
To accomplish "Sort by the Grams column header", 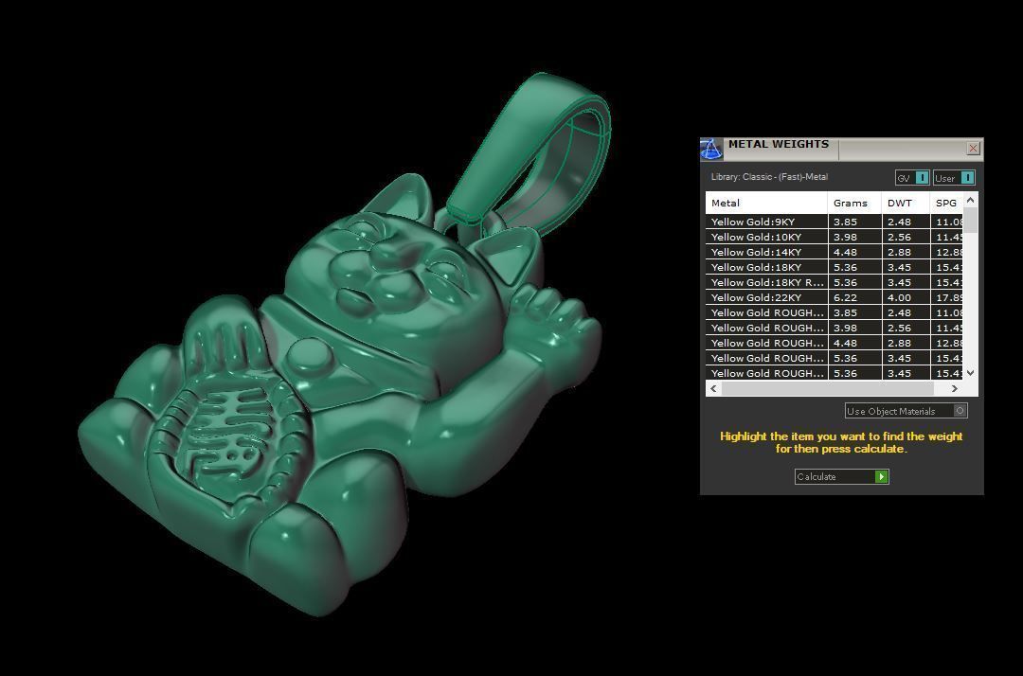I will pyautogui.click(x=854, y=203).
